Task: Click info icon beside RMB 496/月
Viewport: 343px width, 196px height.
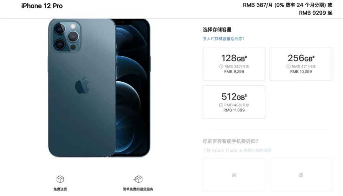Action: [x=221, y=105]
